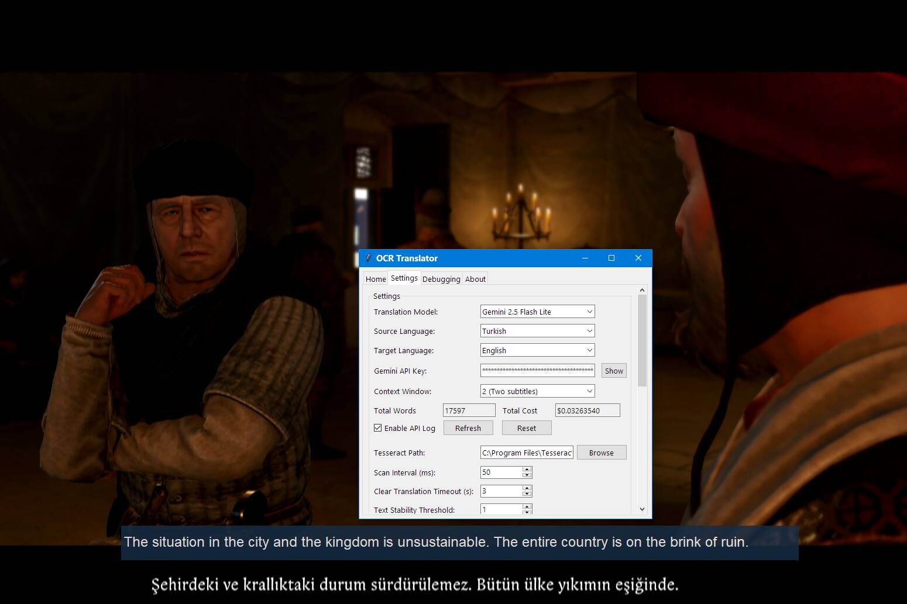Select the Settings tab

pyautogui.click(x=404, y=278)
